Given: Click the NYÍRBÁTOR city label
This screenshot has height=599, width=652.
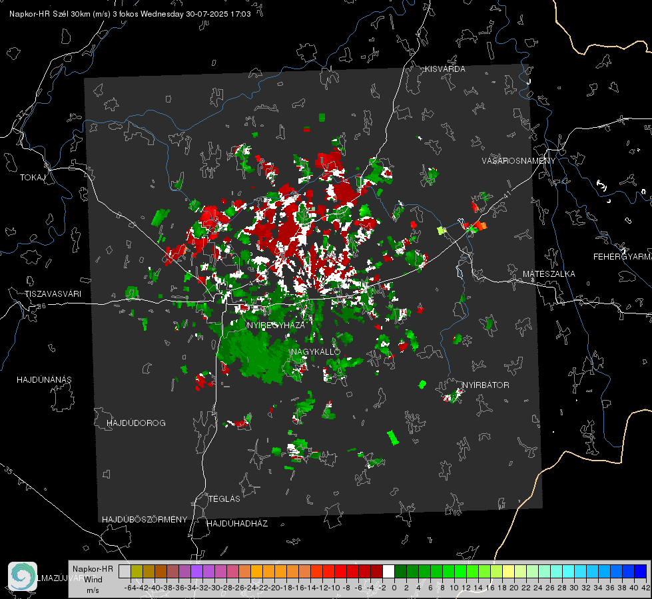Looking at the screenshot, I should pos(486,385).
